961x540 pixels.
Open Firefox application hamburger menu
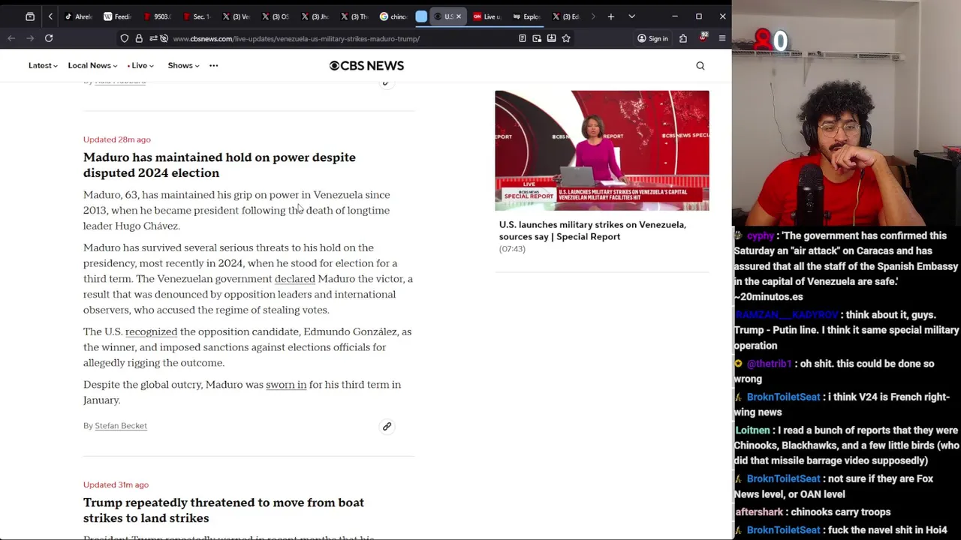point(722,38)
